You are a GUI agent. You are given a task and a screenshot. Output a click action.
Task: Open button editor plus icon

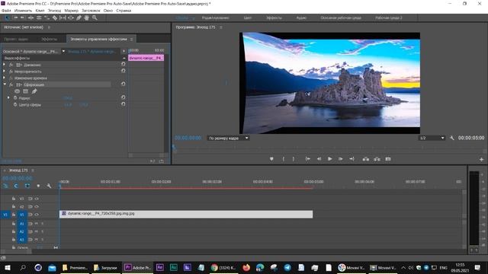pos(481,159)
